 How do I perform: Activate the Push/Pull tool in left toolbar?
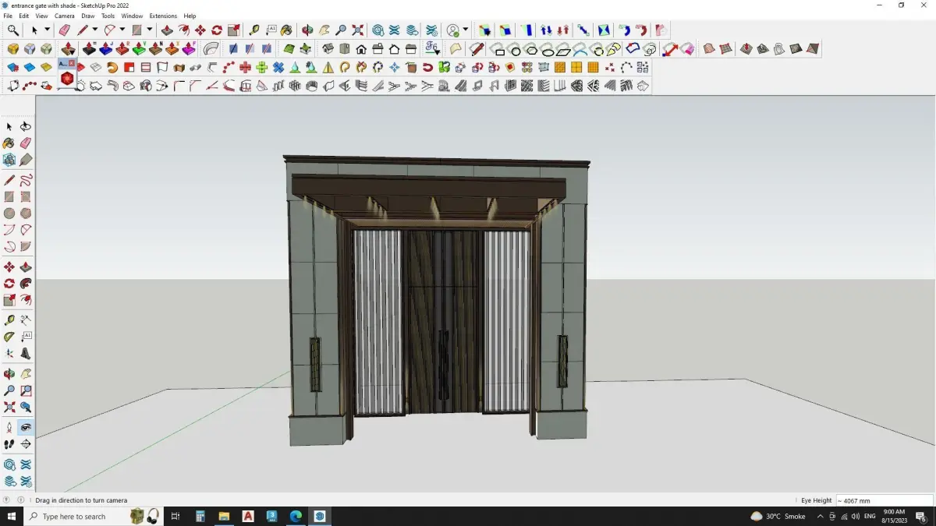tap(26, 267)
